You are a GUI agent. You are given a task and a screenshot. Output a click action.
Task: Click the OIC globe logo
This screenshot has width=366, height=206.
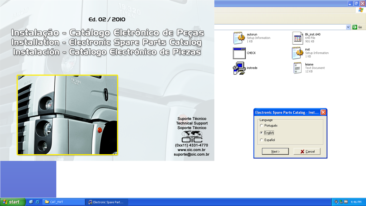(192, 137)
